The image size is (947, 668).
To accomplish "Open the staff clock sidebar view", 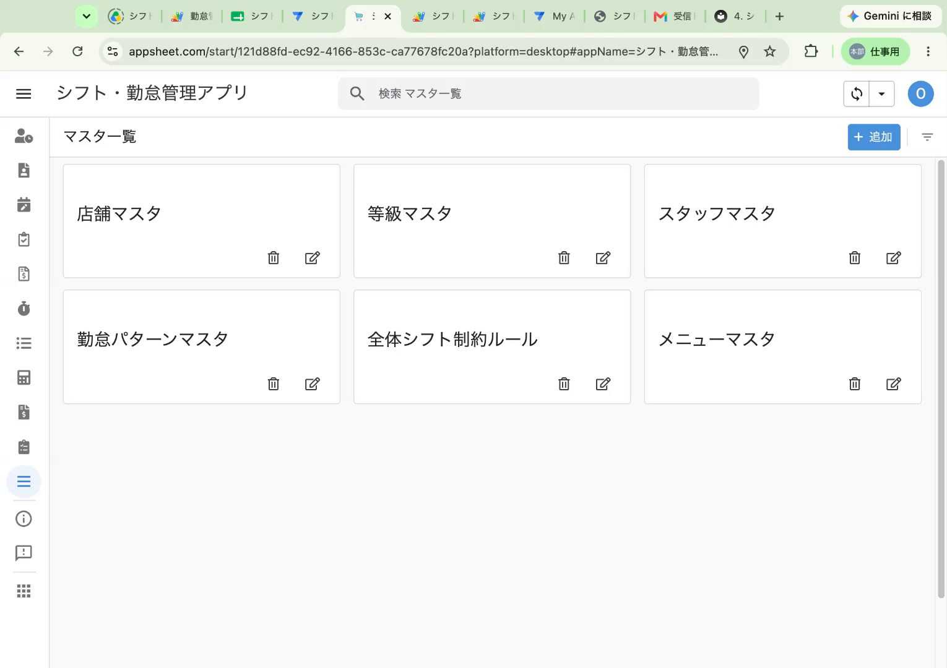I will (24, 136).
